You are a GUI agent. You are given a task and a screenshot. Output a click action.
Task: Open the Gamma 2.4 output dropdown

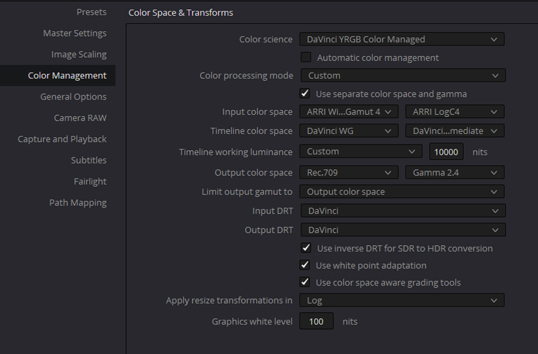455,173
